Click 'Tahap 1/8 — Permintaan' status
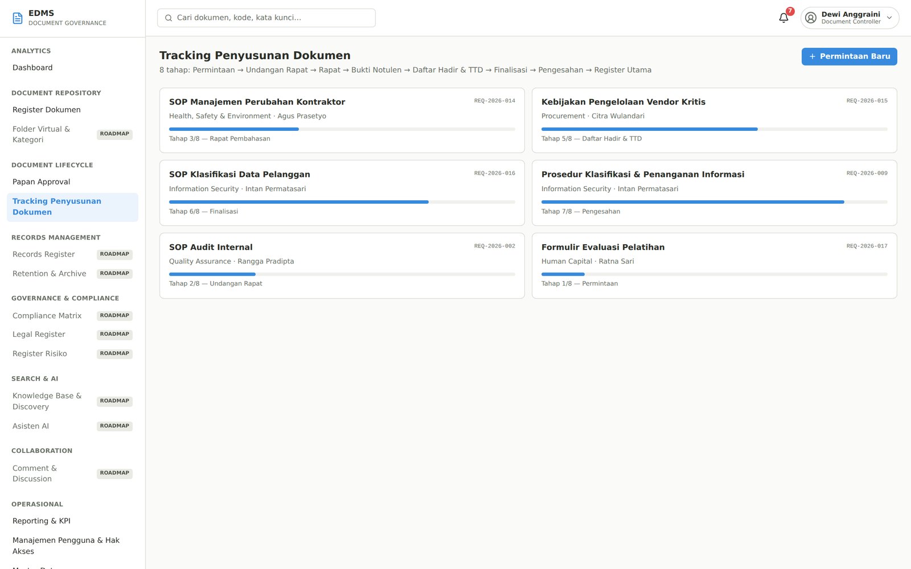 click(580, 284)
